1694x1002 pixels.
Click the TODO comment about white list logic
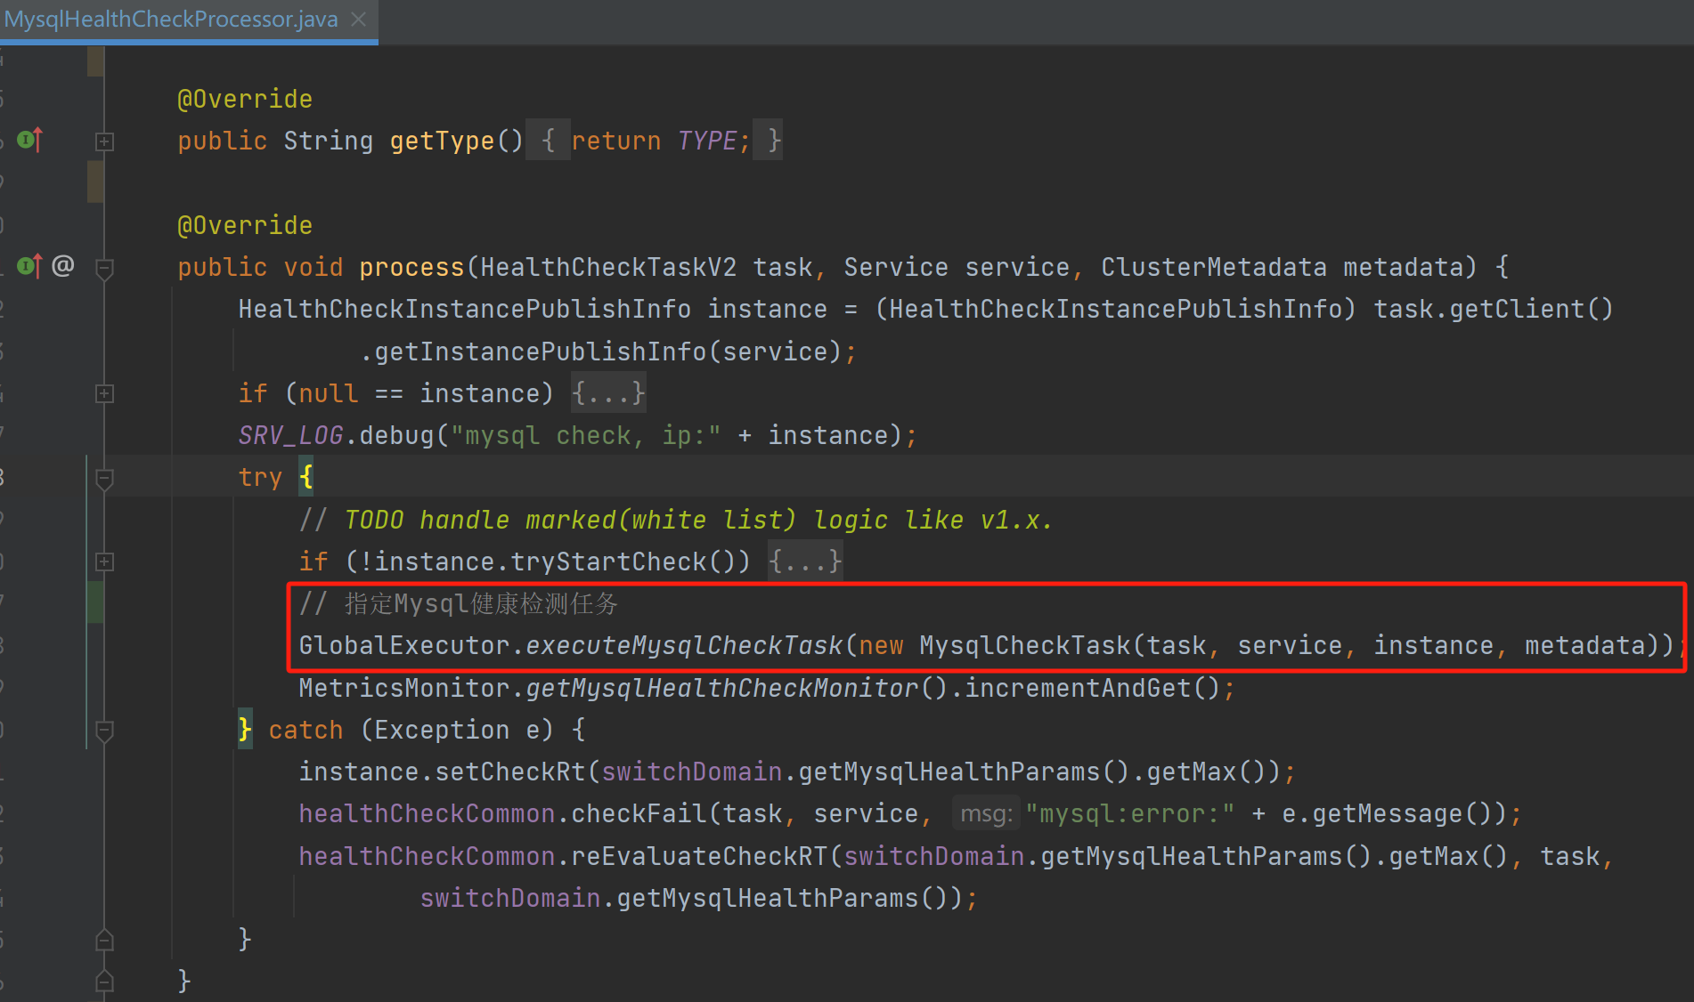tap(675, 520)
